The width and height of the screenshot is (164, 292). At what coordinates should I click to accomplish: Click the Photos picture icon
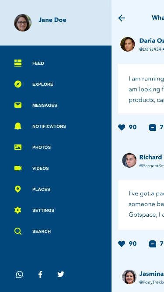(x=18, y=147)
